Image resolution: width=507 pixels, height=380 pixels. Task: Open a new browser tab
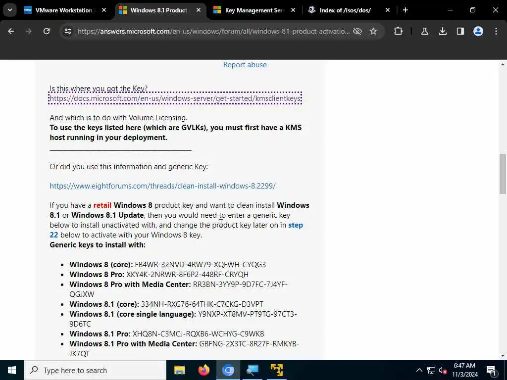click(x=405, y=10)
